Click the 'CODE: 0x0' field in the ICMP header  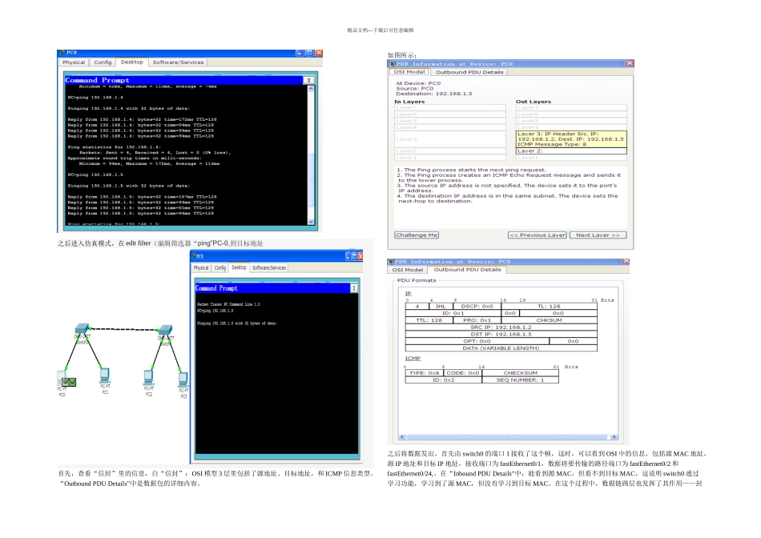coord(462,373)
